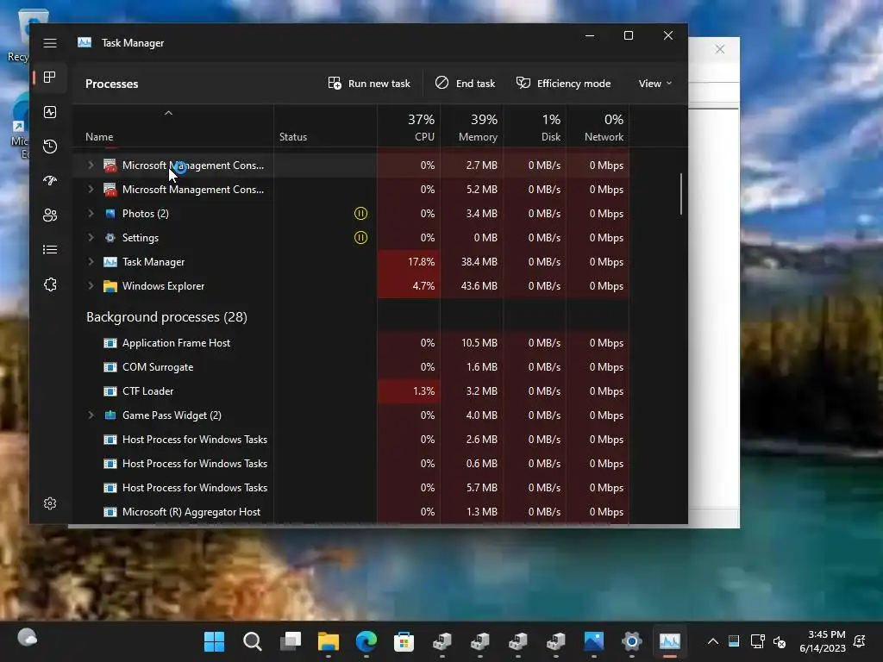This screenshot has height=662, width=883.
Task: Open Settings app from the taskbar
Action: pos(632,641)
